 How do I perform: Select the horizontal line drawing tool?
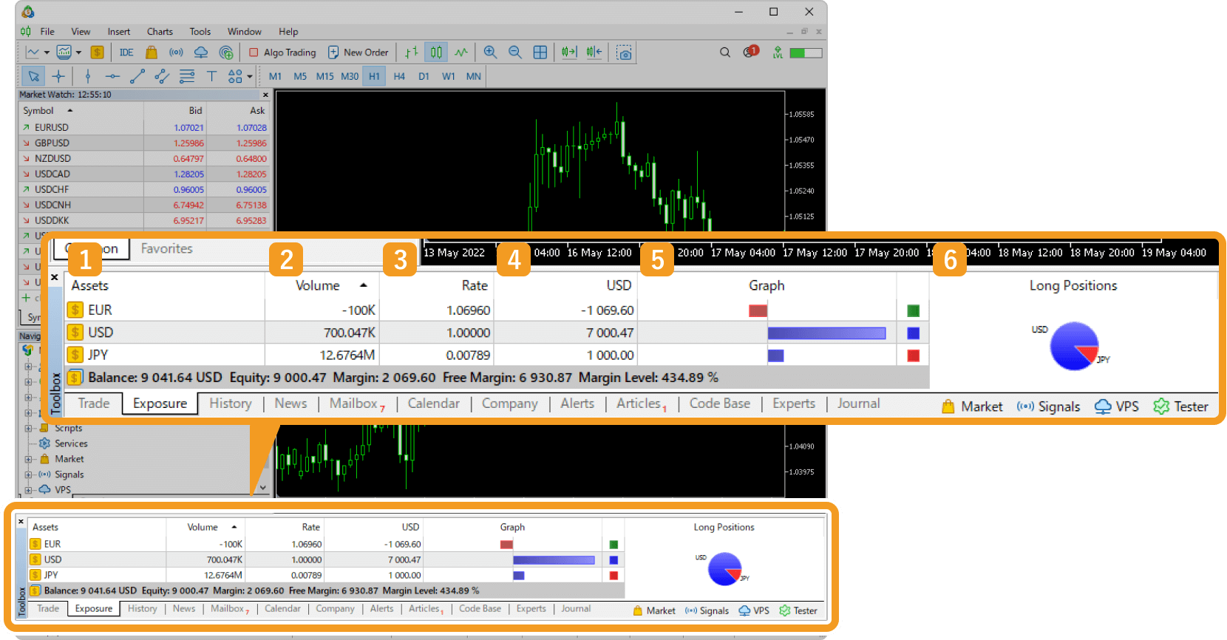(112, 76)
